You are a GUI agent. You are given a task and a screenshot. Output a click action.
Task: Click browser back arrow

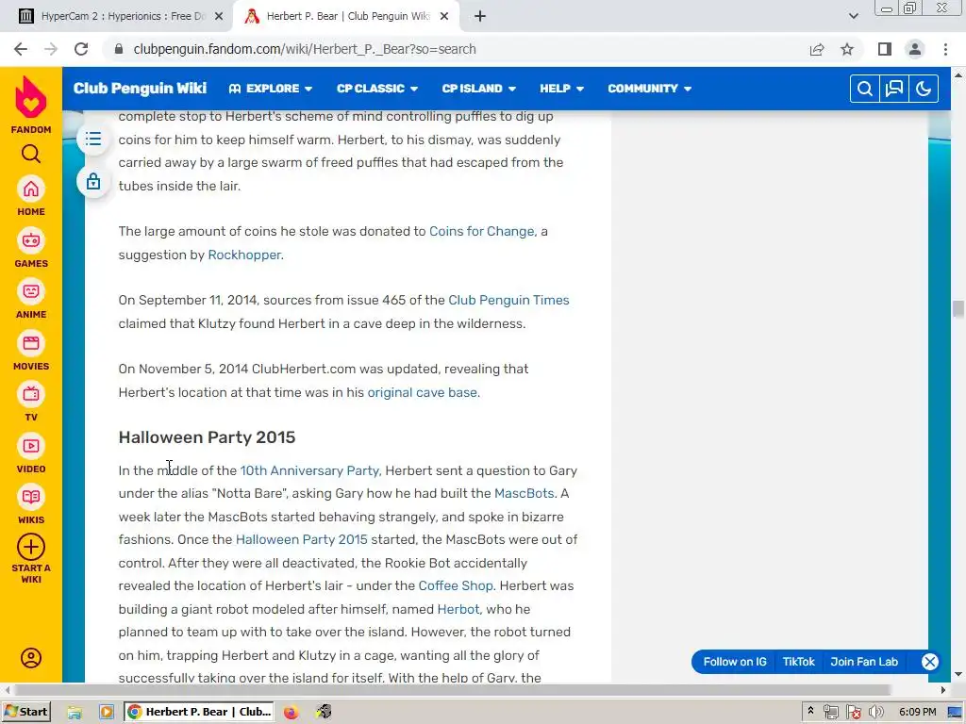[x=21, y=49]
